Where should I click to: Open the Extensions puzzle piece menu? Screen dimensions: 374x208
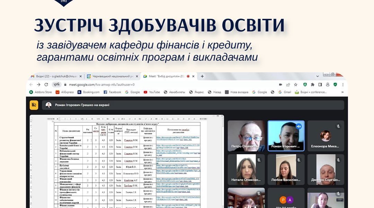[x=312, y=85]
